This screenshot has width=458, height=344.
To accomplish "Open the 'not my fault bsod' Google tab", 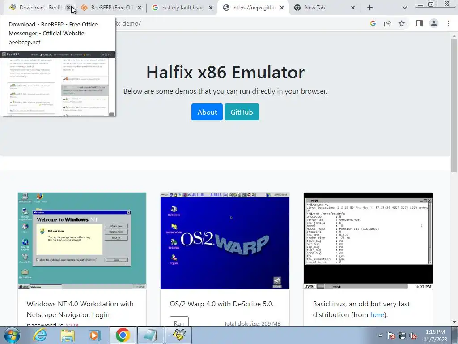I will pyautogui.click(x=182, y=8).
